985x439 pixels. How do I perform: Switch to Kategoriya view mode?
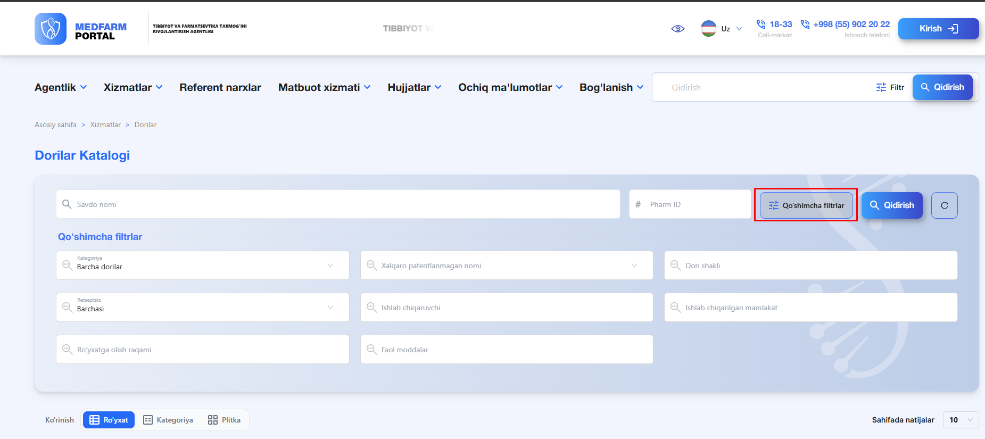(168, 420)
